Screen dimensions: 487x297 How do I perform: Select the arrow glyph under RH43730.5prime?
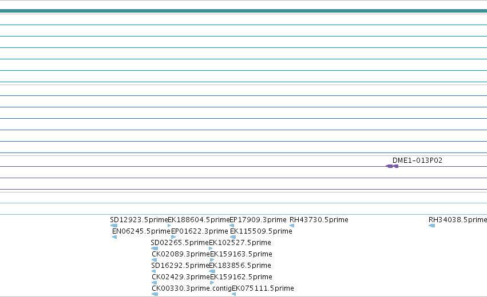pyautogui.click(x=292, y=226)
